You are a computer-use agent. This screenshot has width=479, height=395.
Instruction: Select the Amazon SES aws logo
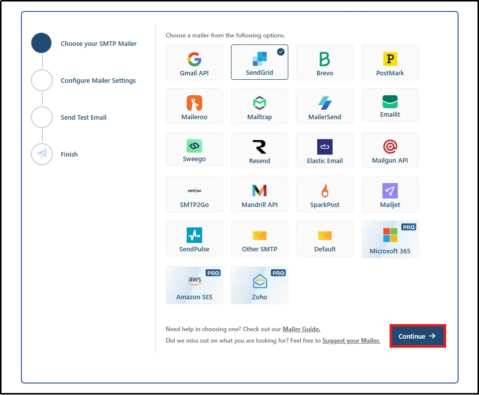tap(195, 281)
